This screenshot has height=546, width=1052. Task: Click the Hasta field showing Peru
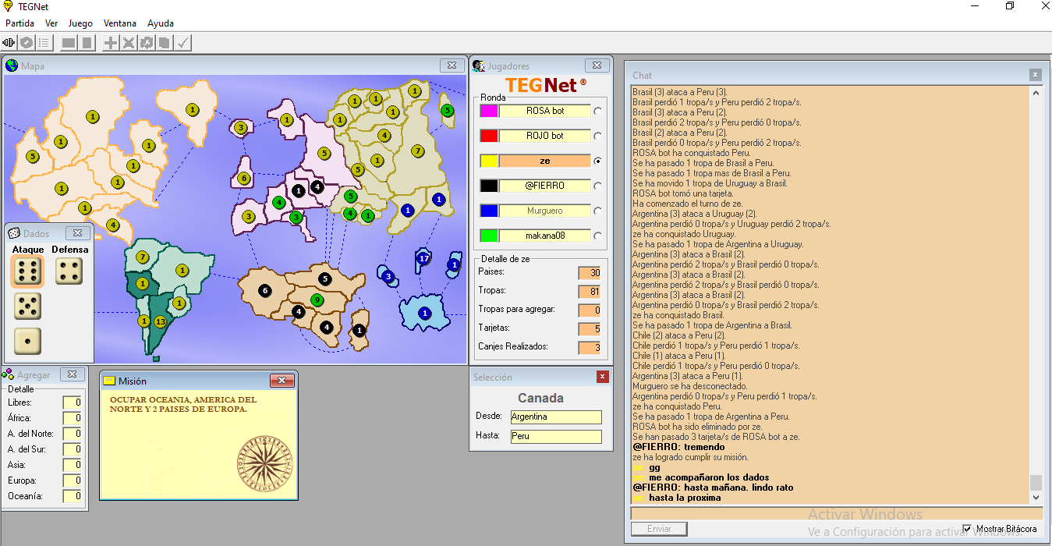click(556, 437)
